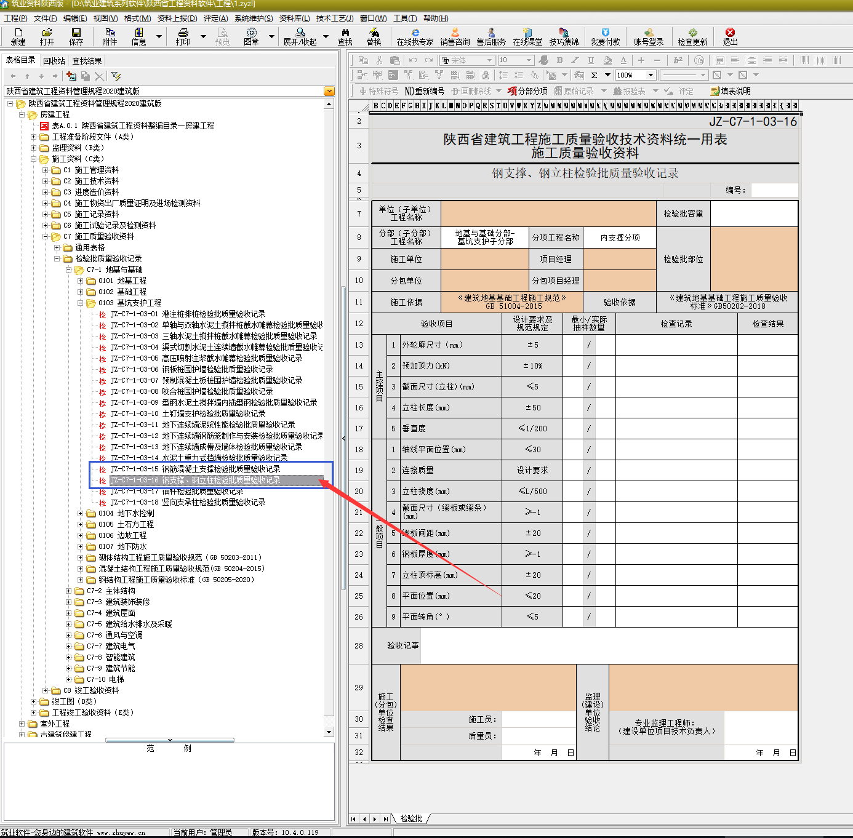Open the 格式(M) menu
Screen dimensions: 853x838
[137, 18]
